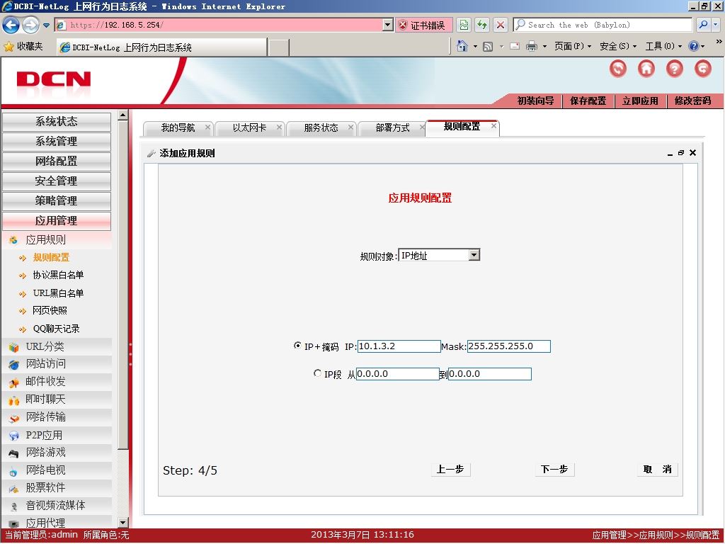Click the 初装向导 header button
The image size is (725, 544).
coord(535,101)
